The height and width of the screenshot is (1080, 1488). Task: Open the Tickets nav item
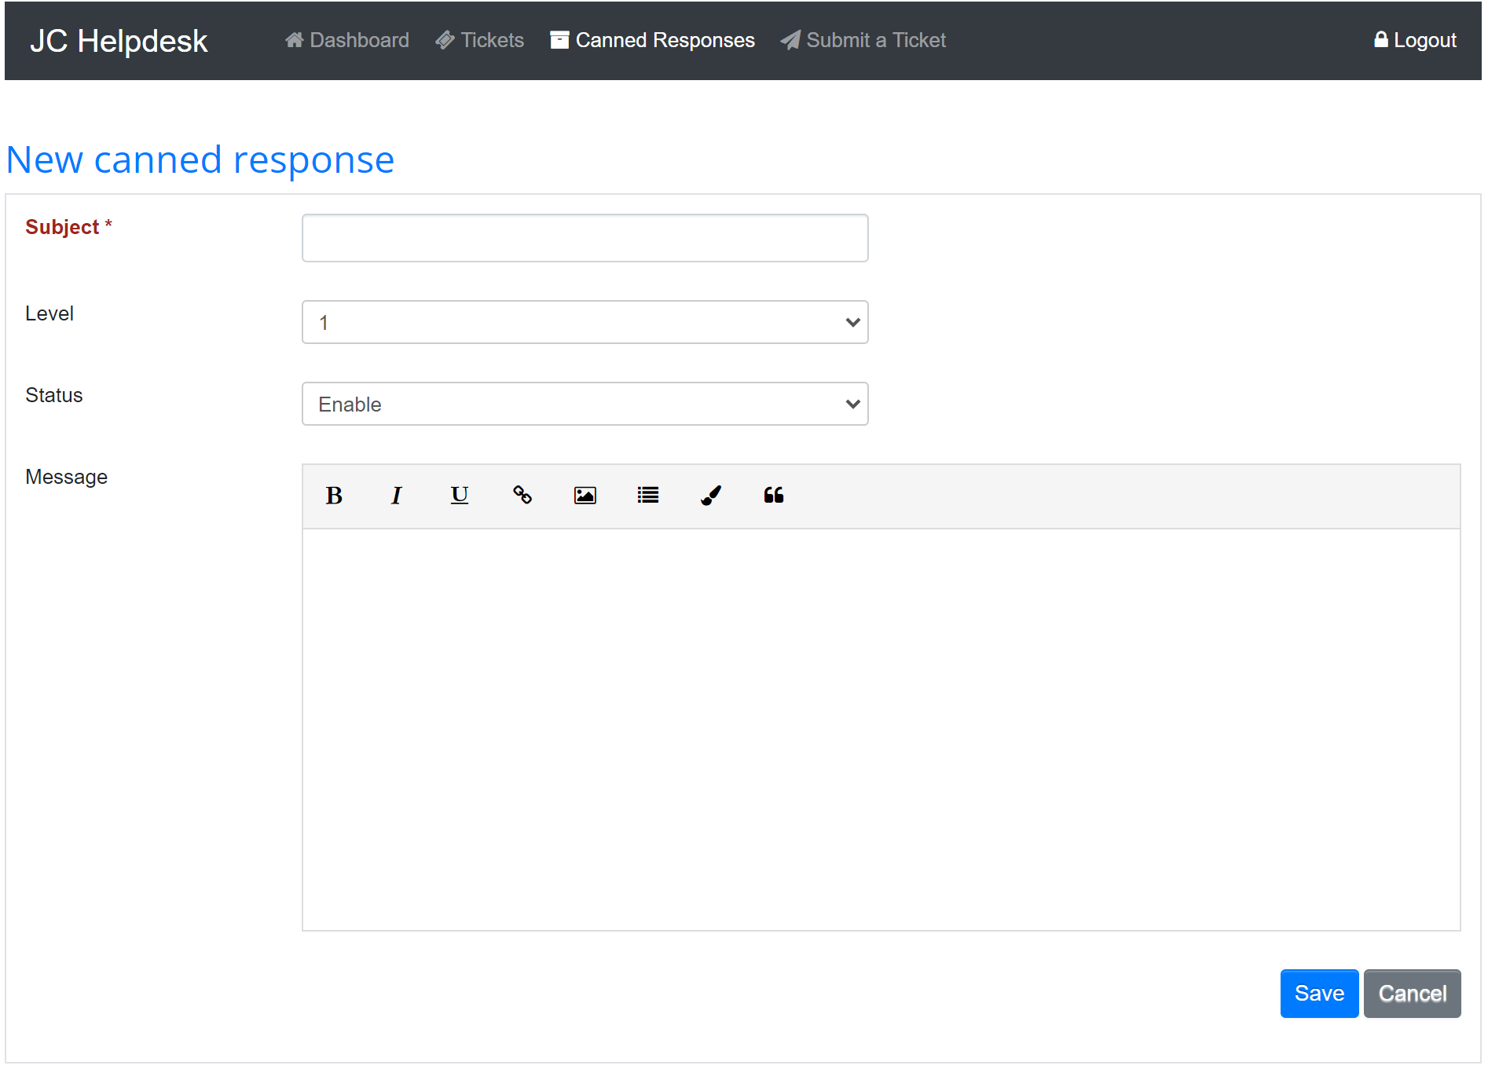480,40
